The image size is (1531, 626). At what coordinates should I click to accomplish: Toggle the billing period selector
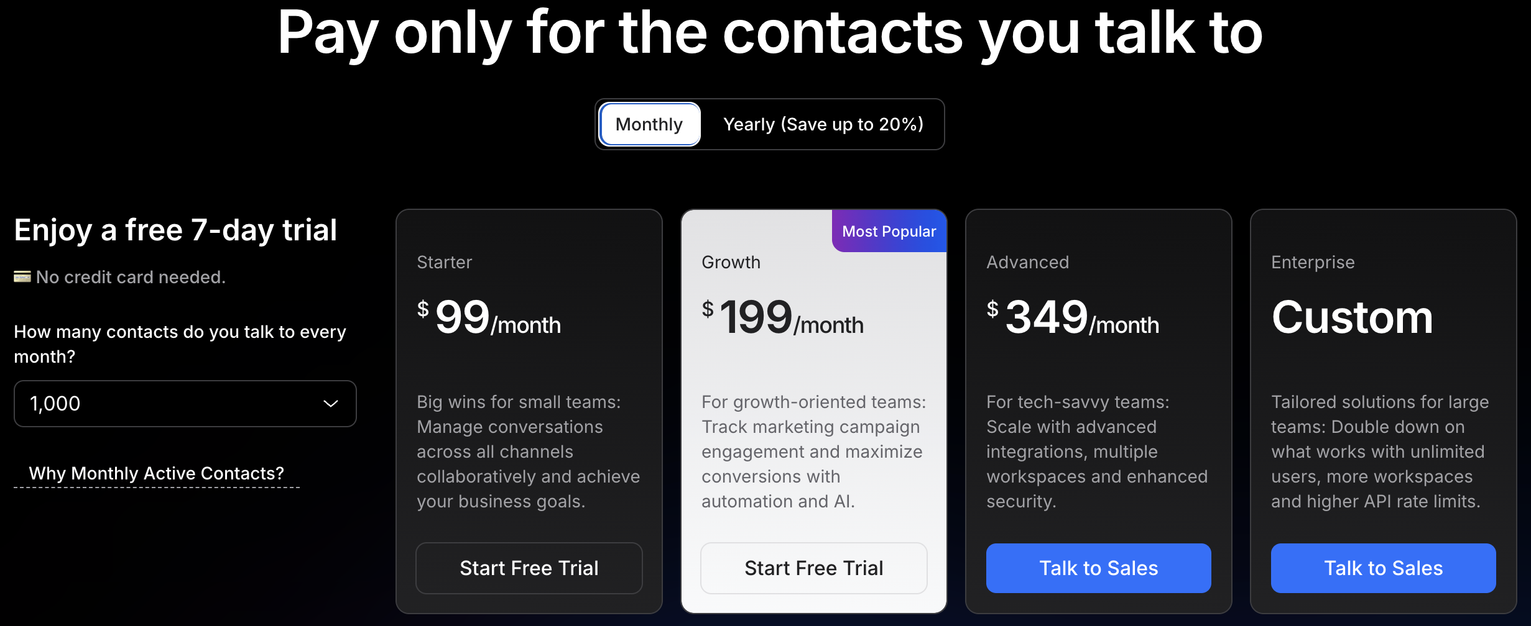[769, 124]
